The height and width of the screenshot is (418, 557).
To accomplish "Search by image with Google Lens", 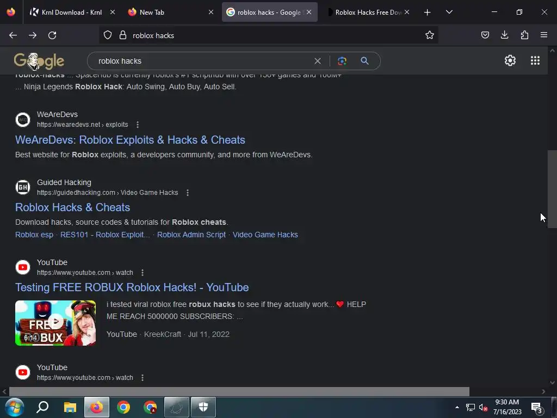I will (342, 61).
